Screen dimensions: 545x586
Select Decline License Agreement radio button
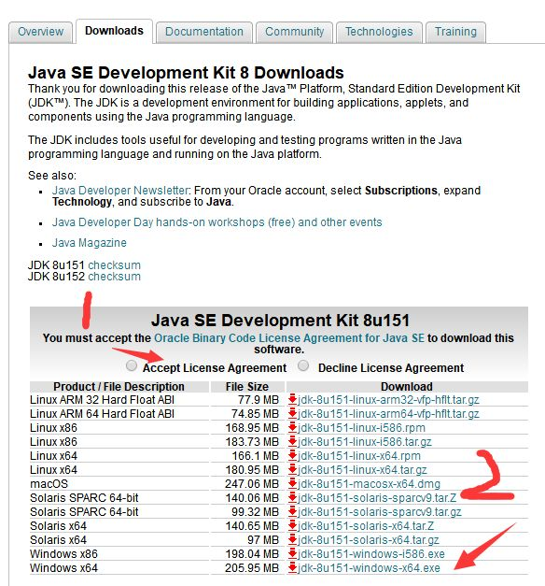[303, 365]
